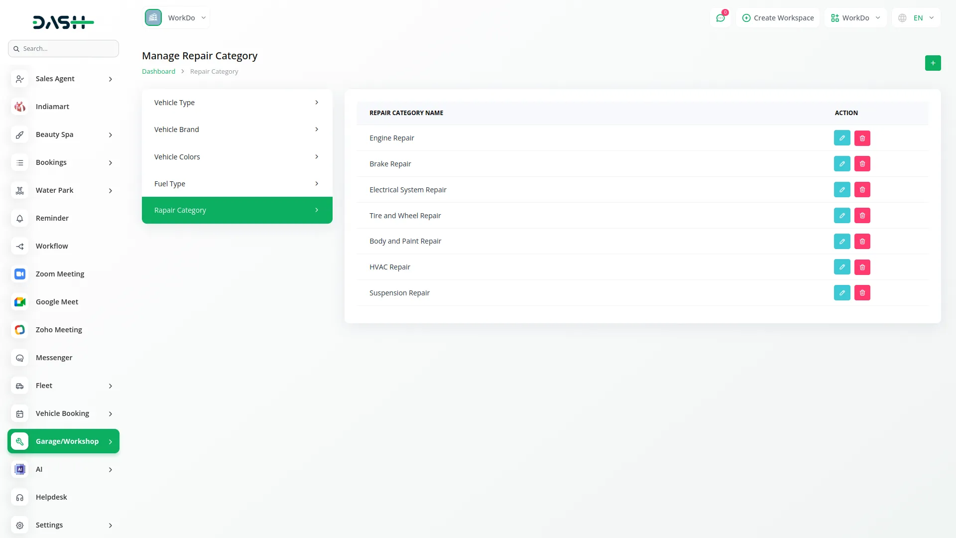Image resolution: width=956 pixels, height=538 pixels.
Task: Open the WorkDo workspace dropdown at top left
Action: coord(176,18)
